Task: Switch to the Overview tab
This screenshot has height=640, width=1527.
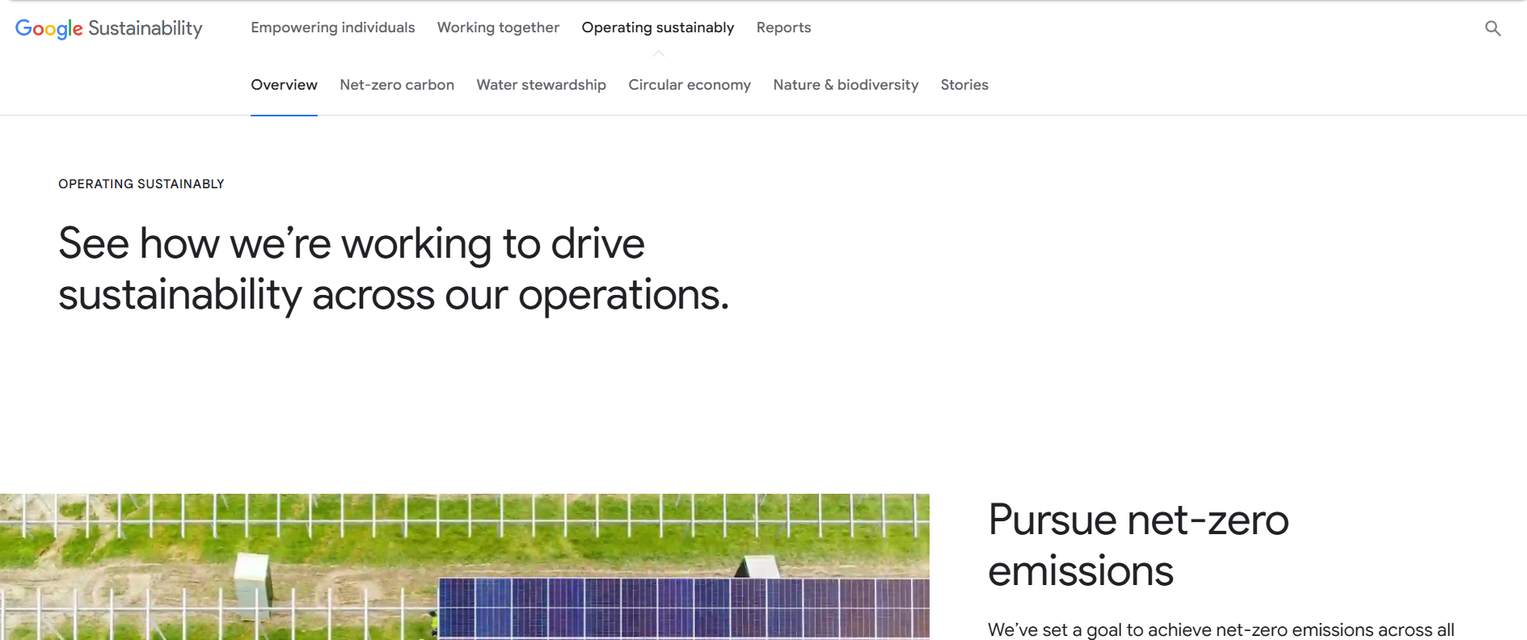Action: click(284, 85)
